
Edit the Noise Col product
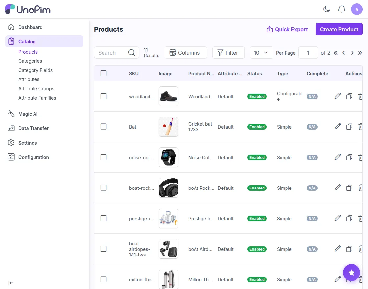point(338,157)
